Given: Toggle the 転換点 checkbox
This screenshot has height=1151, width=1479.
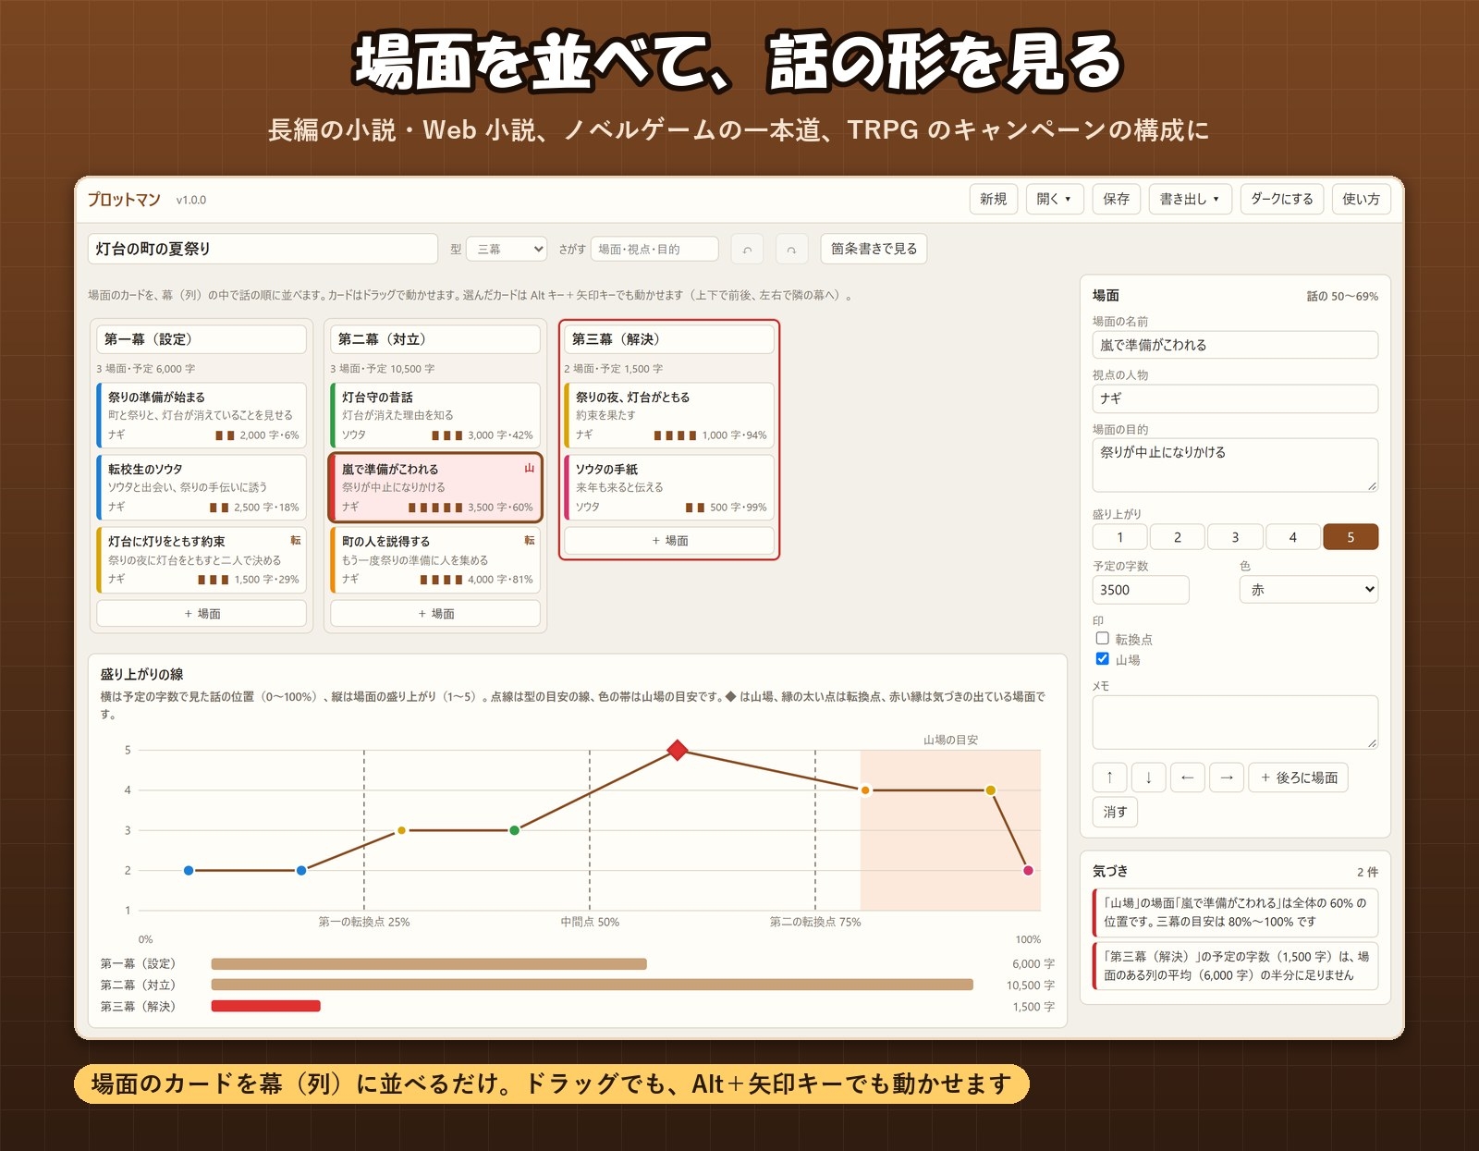Looking at the screenshot, I should tap(1102, 638).
